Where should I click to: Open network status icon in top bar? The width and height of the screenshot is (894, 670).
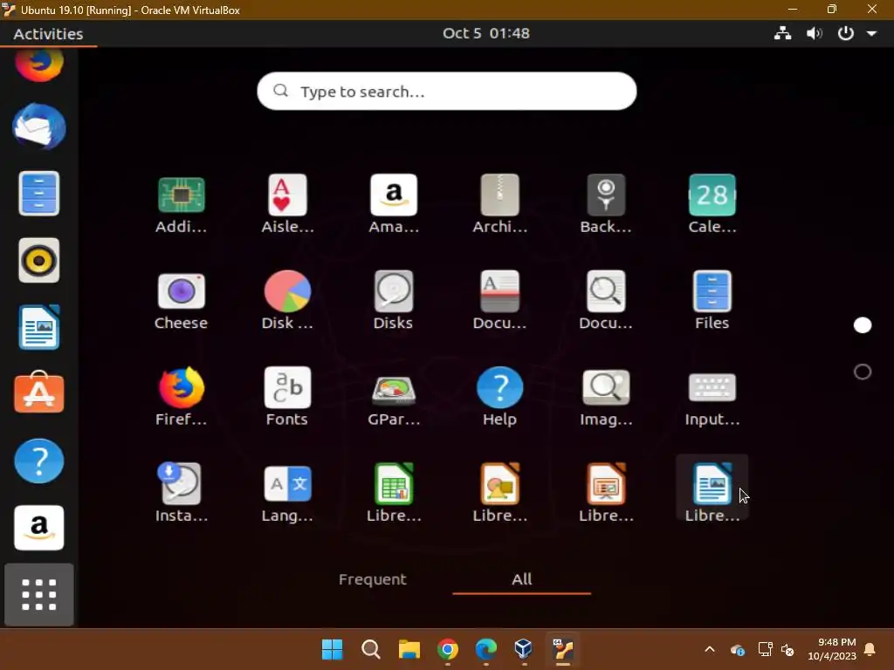click(782, 34)
